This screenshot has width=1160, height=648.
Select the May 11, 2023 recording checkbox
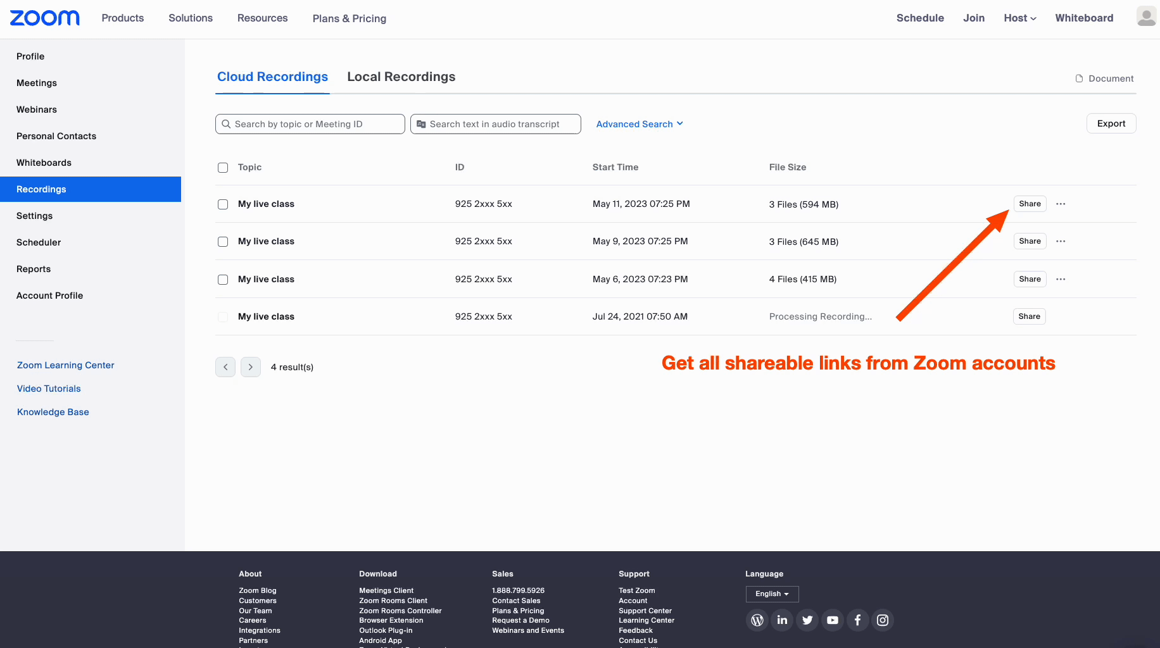coord(223,204)
